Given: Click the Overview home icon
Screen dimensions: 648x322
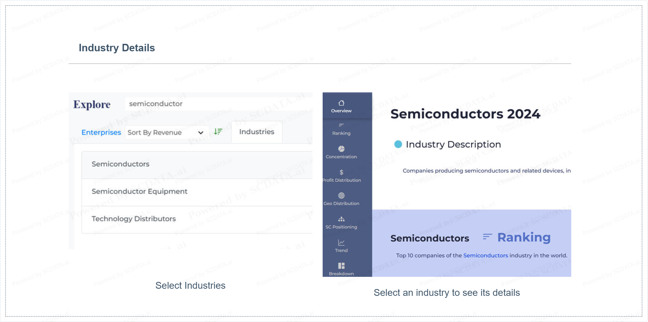Looking at the screenshot, I should click(x=341, y=103).
